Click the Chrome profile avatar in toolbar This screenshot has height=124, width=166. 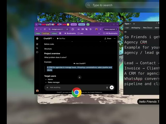[96, 29]
